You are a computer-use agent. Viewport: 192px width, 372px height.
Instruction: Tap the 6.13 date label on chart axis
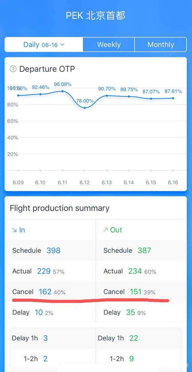(x=107, y=183)
